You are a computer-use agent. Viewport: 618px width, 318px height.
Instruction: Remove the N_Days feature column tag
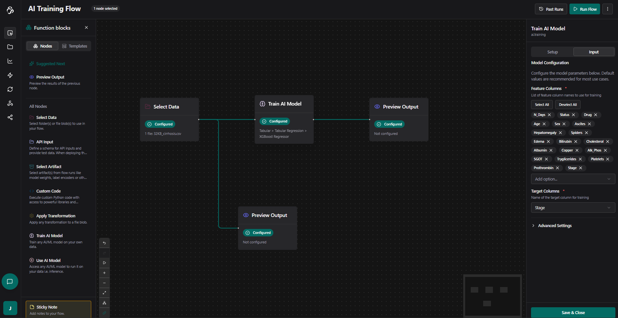(x=549, y=115)
